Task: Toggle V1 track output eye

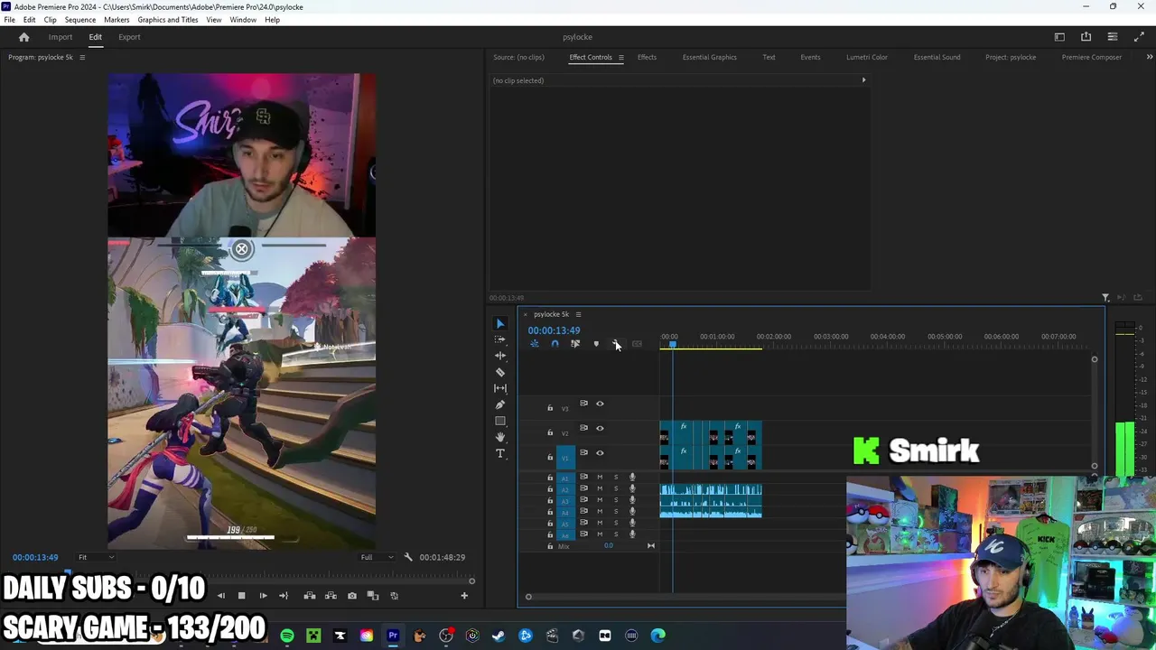Action: tap(600, 452)
